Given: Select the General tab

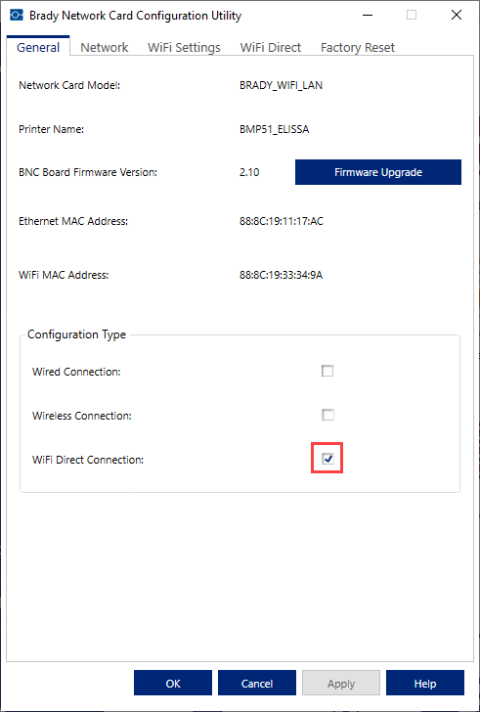Looking at the screenshot, I should pos(38,47).
